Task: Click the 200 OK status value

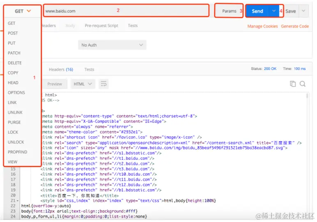Action: coord(270,69)
